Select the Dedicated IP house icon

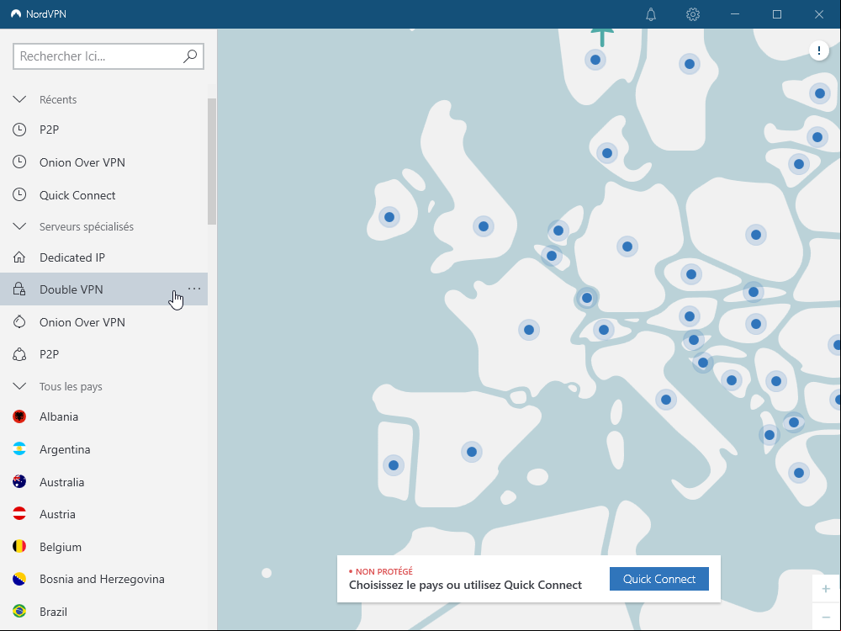[19, 257]
